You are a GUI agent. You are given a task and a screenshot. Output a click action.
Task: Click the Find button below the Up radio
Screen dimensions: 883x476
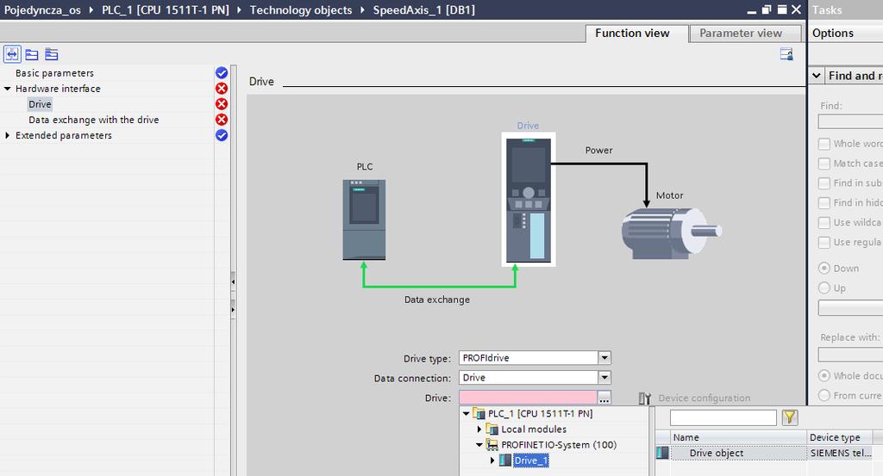click(x=850, y=308)
